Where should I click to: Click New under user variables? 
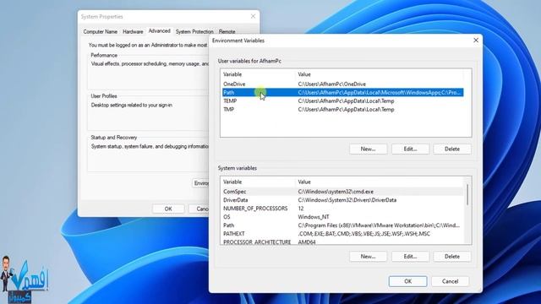369,149
